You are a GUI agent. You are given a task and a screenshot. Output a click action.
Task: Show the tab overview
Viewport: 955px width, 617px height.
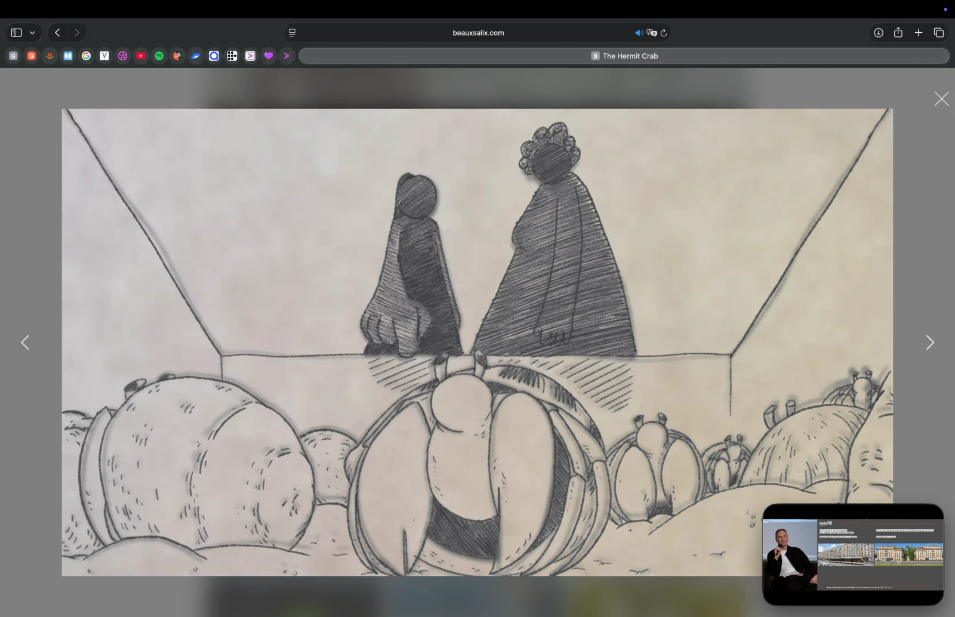(x=939, y=33)
